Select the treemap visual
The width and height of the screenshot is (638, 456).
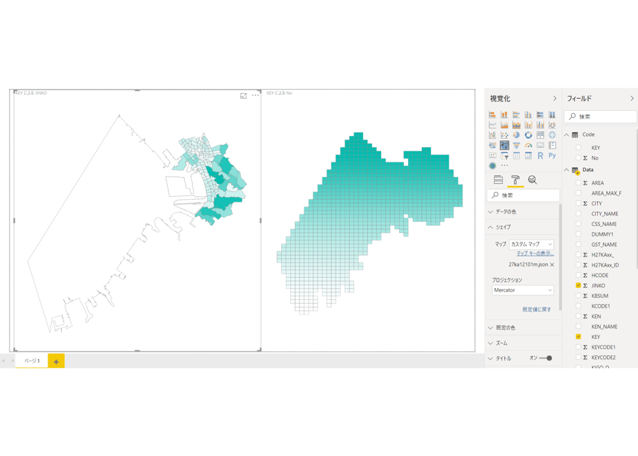coord(541,135)
